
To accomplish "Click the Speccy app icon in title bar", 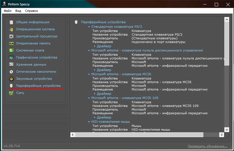I will [4, 4].
